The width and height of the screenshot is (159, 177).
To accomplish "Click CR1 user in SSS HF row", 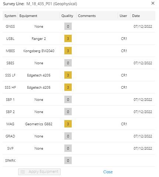I will click(124, 87).
